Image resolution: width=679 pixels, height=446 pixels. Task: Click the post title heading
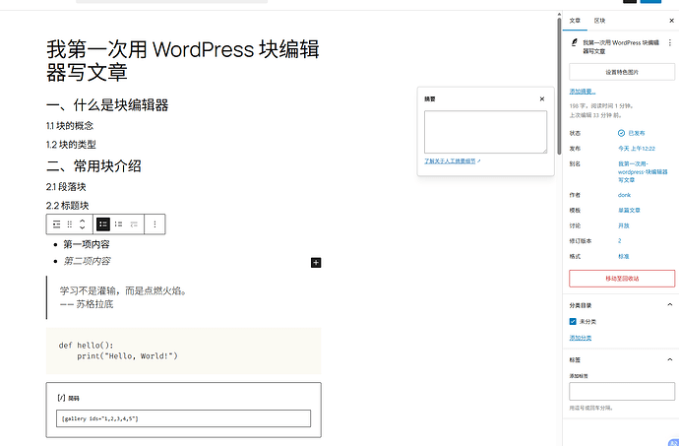183,61
